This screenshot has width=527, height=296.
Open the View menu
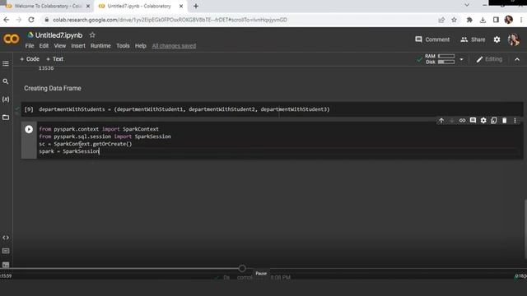click(60, 46)
